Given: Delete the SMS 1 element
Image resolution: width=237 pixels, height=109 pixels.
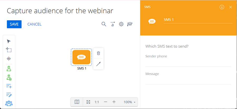Looking at the screenshot, I should coord(98,53).
